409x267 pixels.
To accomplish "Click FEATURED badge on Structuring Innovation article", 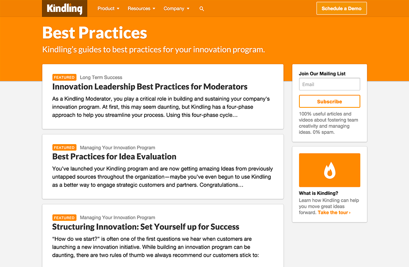I will click(x=64, y=218).
